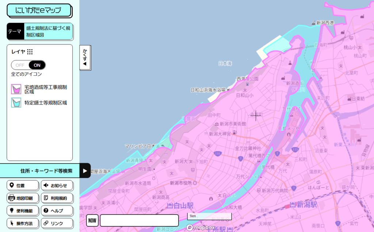Screen dimensions: 374x232
Task: Click the 位置 location pin button
Action: pyautogui.click(x=23, y=185)
